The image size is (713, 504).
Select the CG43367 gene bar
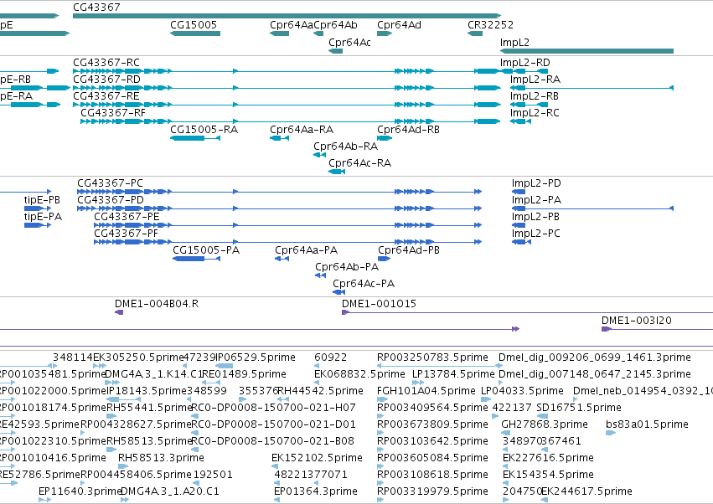[287, 16]
